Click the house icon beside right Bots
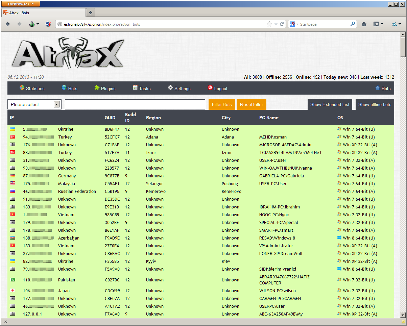This screenshot has height=326, width=407. 378,88
